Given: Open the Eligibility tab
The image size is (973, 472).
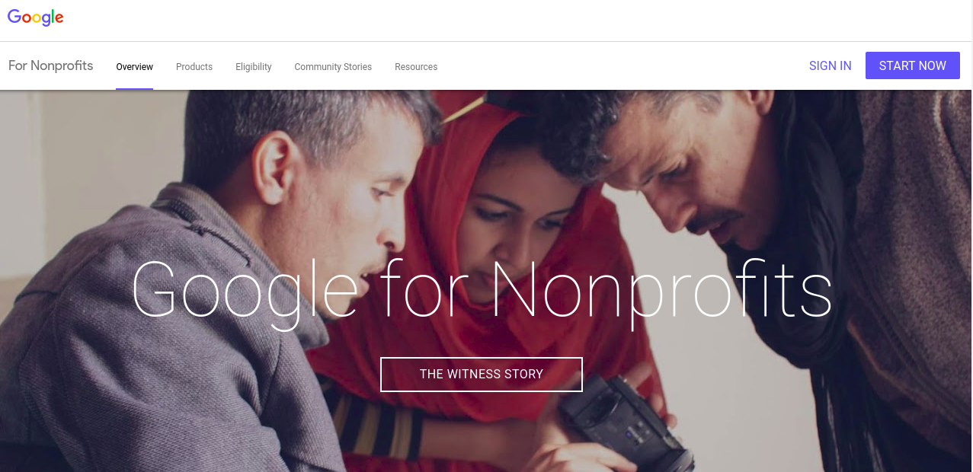Looking at the screenshot, I should tap(254, 67).
